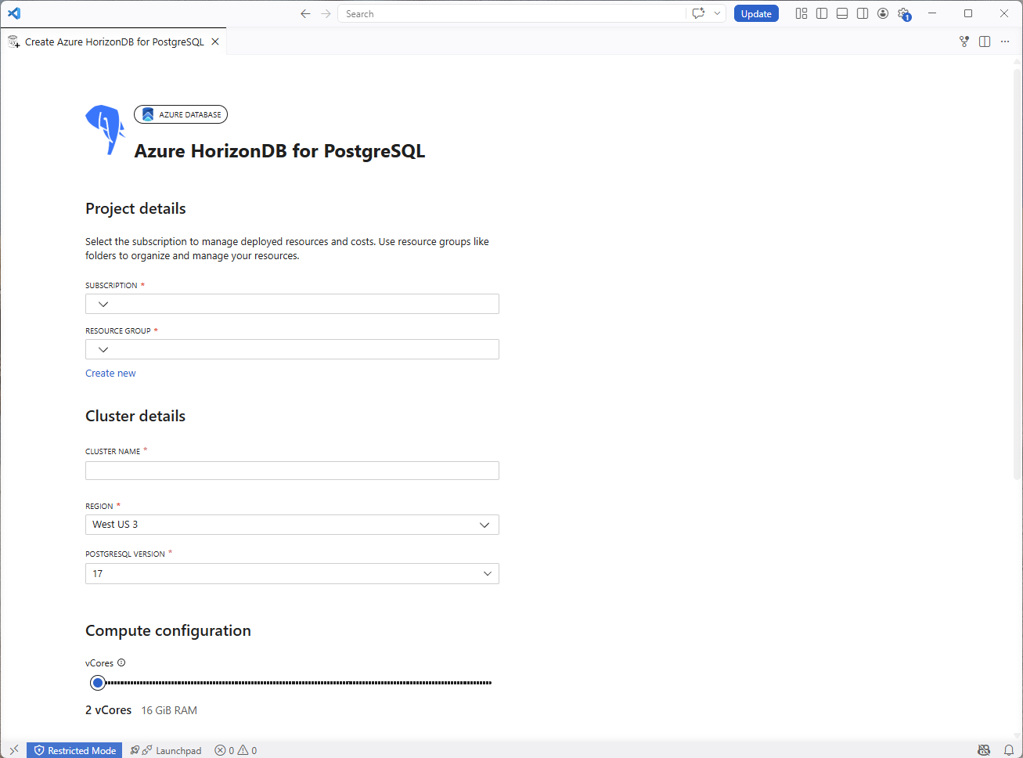Toggle the bottom panel
1023x758 pixels.
[842, 13]
